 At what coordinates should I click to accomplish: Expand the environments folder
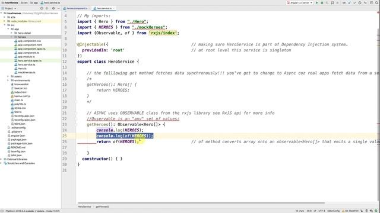8,80
